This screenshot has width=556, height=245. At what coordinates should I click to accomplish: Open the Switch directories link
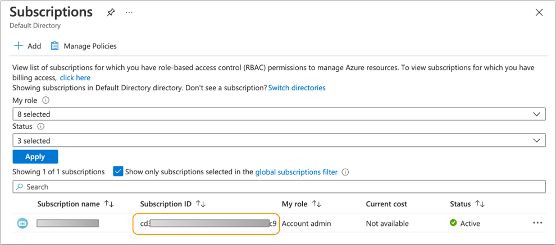click(297, 87)
